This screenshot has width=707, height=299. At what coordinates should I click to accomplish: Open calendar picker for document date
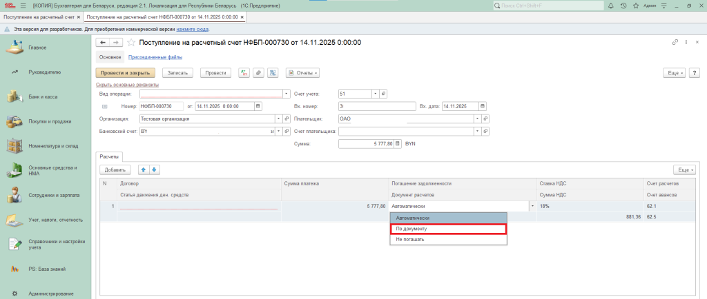click(x=258, y=106)
